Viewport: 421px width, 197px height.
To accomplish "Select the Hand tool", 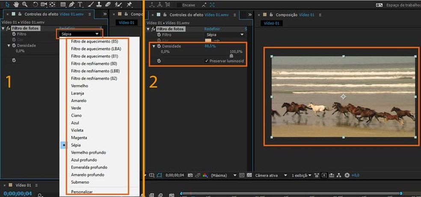I will click(x=16, y=4).
